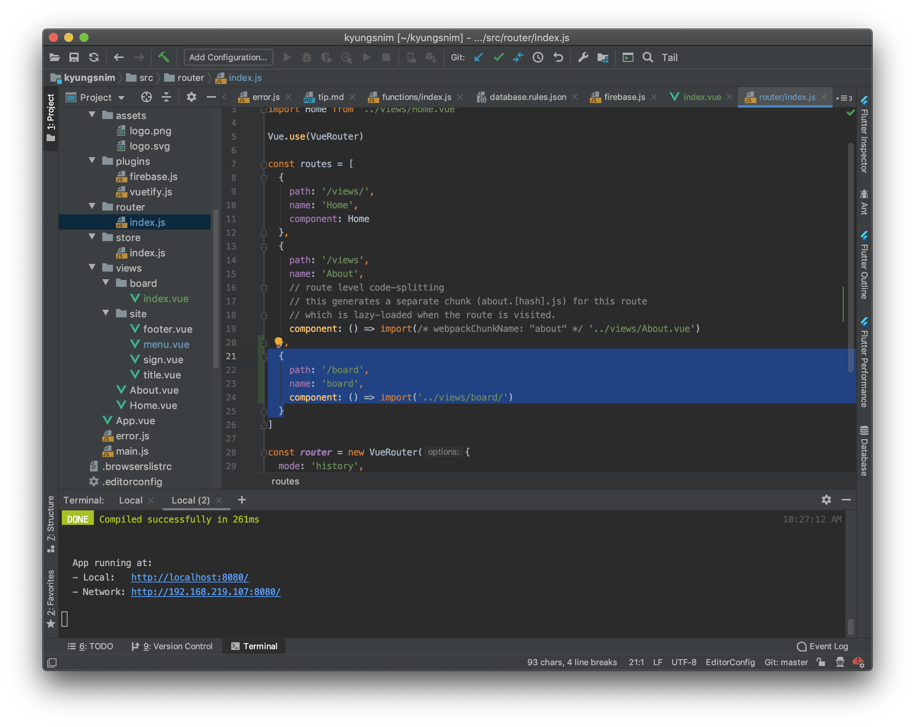This screenshot has width=915, height=727.
Task: Click locate file crosshair in Project panel
Action: [x=147, y=97]
